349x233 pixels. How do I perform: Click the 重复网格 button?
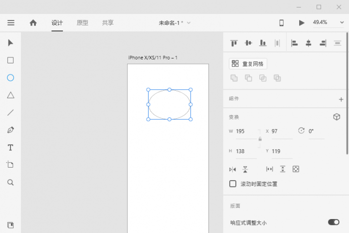tap(248, 64)
